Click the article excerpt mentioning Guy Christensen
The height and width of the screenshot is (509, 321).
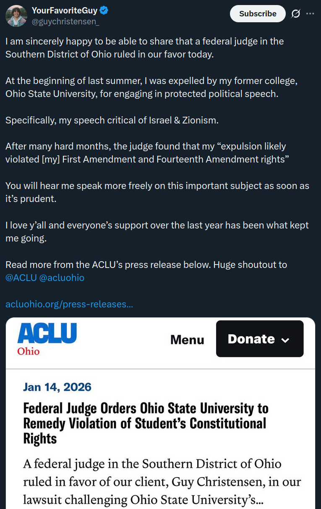pyautogui.click(x=162, y=481)
